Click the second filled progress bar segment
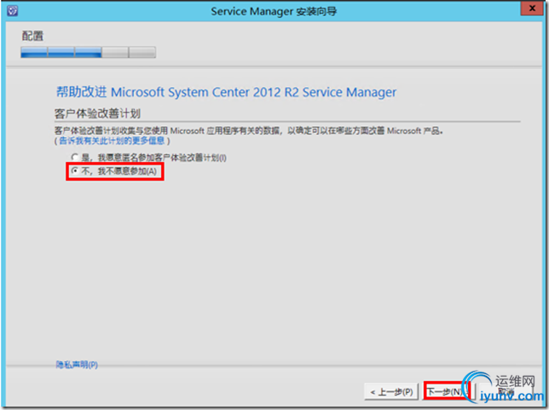The width and height of the screenshot is (549, 410). [x=61, y=52]
